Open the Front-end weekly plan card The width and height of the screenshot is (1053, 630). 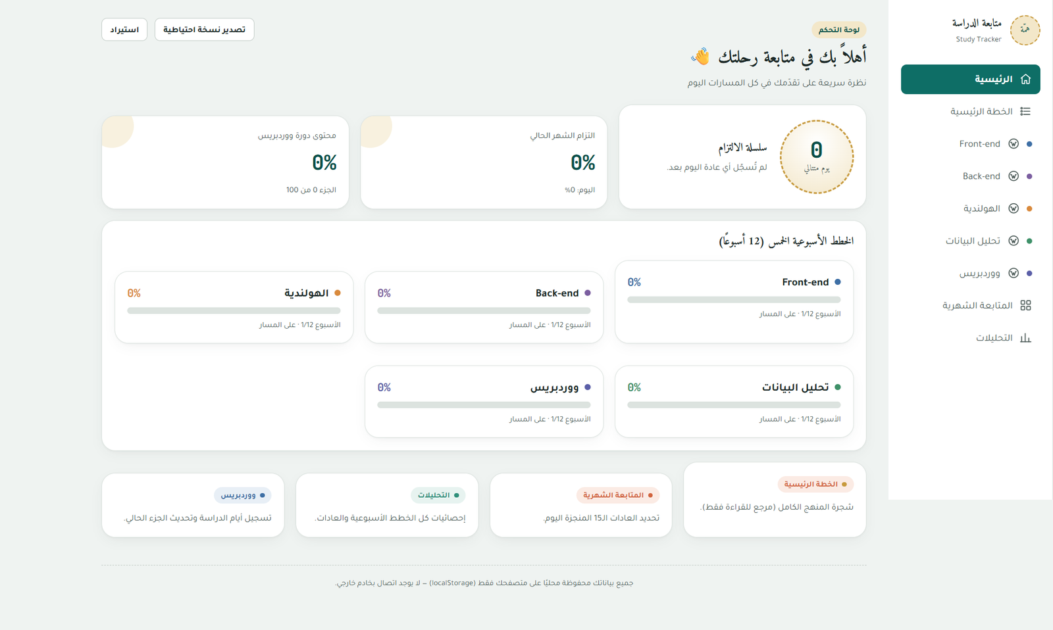pos(734,302)
